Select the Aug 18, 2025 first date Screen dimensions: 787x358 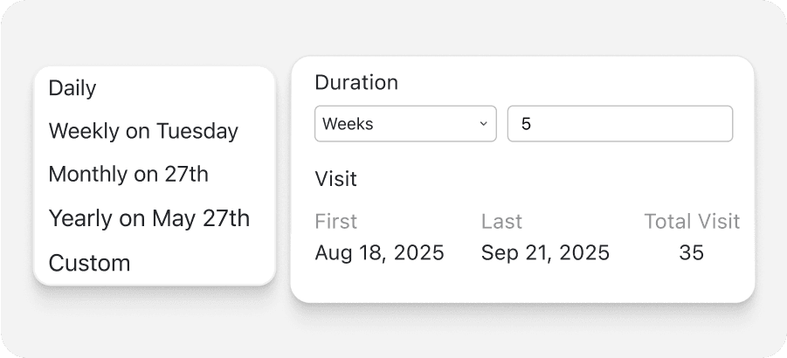379,253
